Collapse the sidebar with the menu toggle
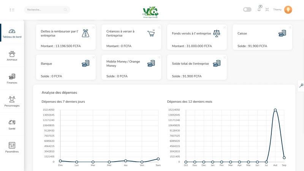Screen dimensions: 304x171 point(12,10)
